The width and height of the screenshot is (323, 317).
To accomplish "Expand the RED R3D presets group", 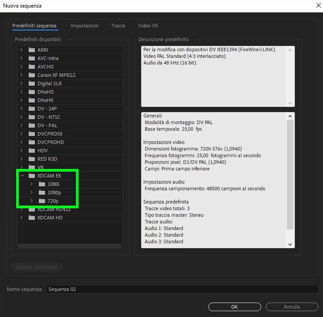I will pos(21,159).
